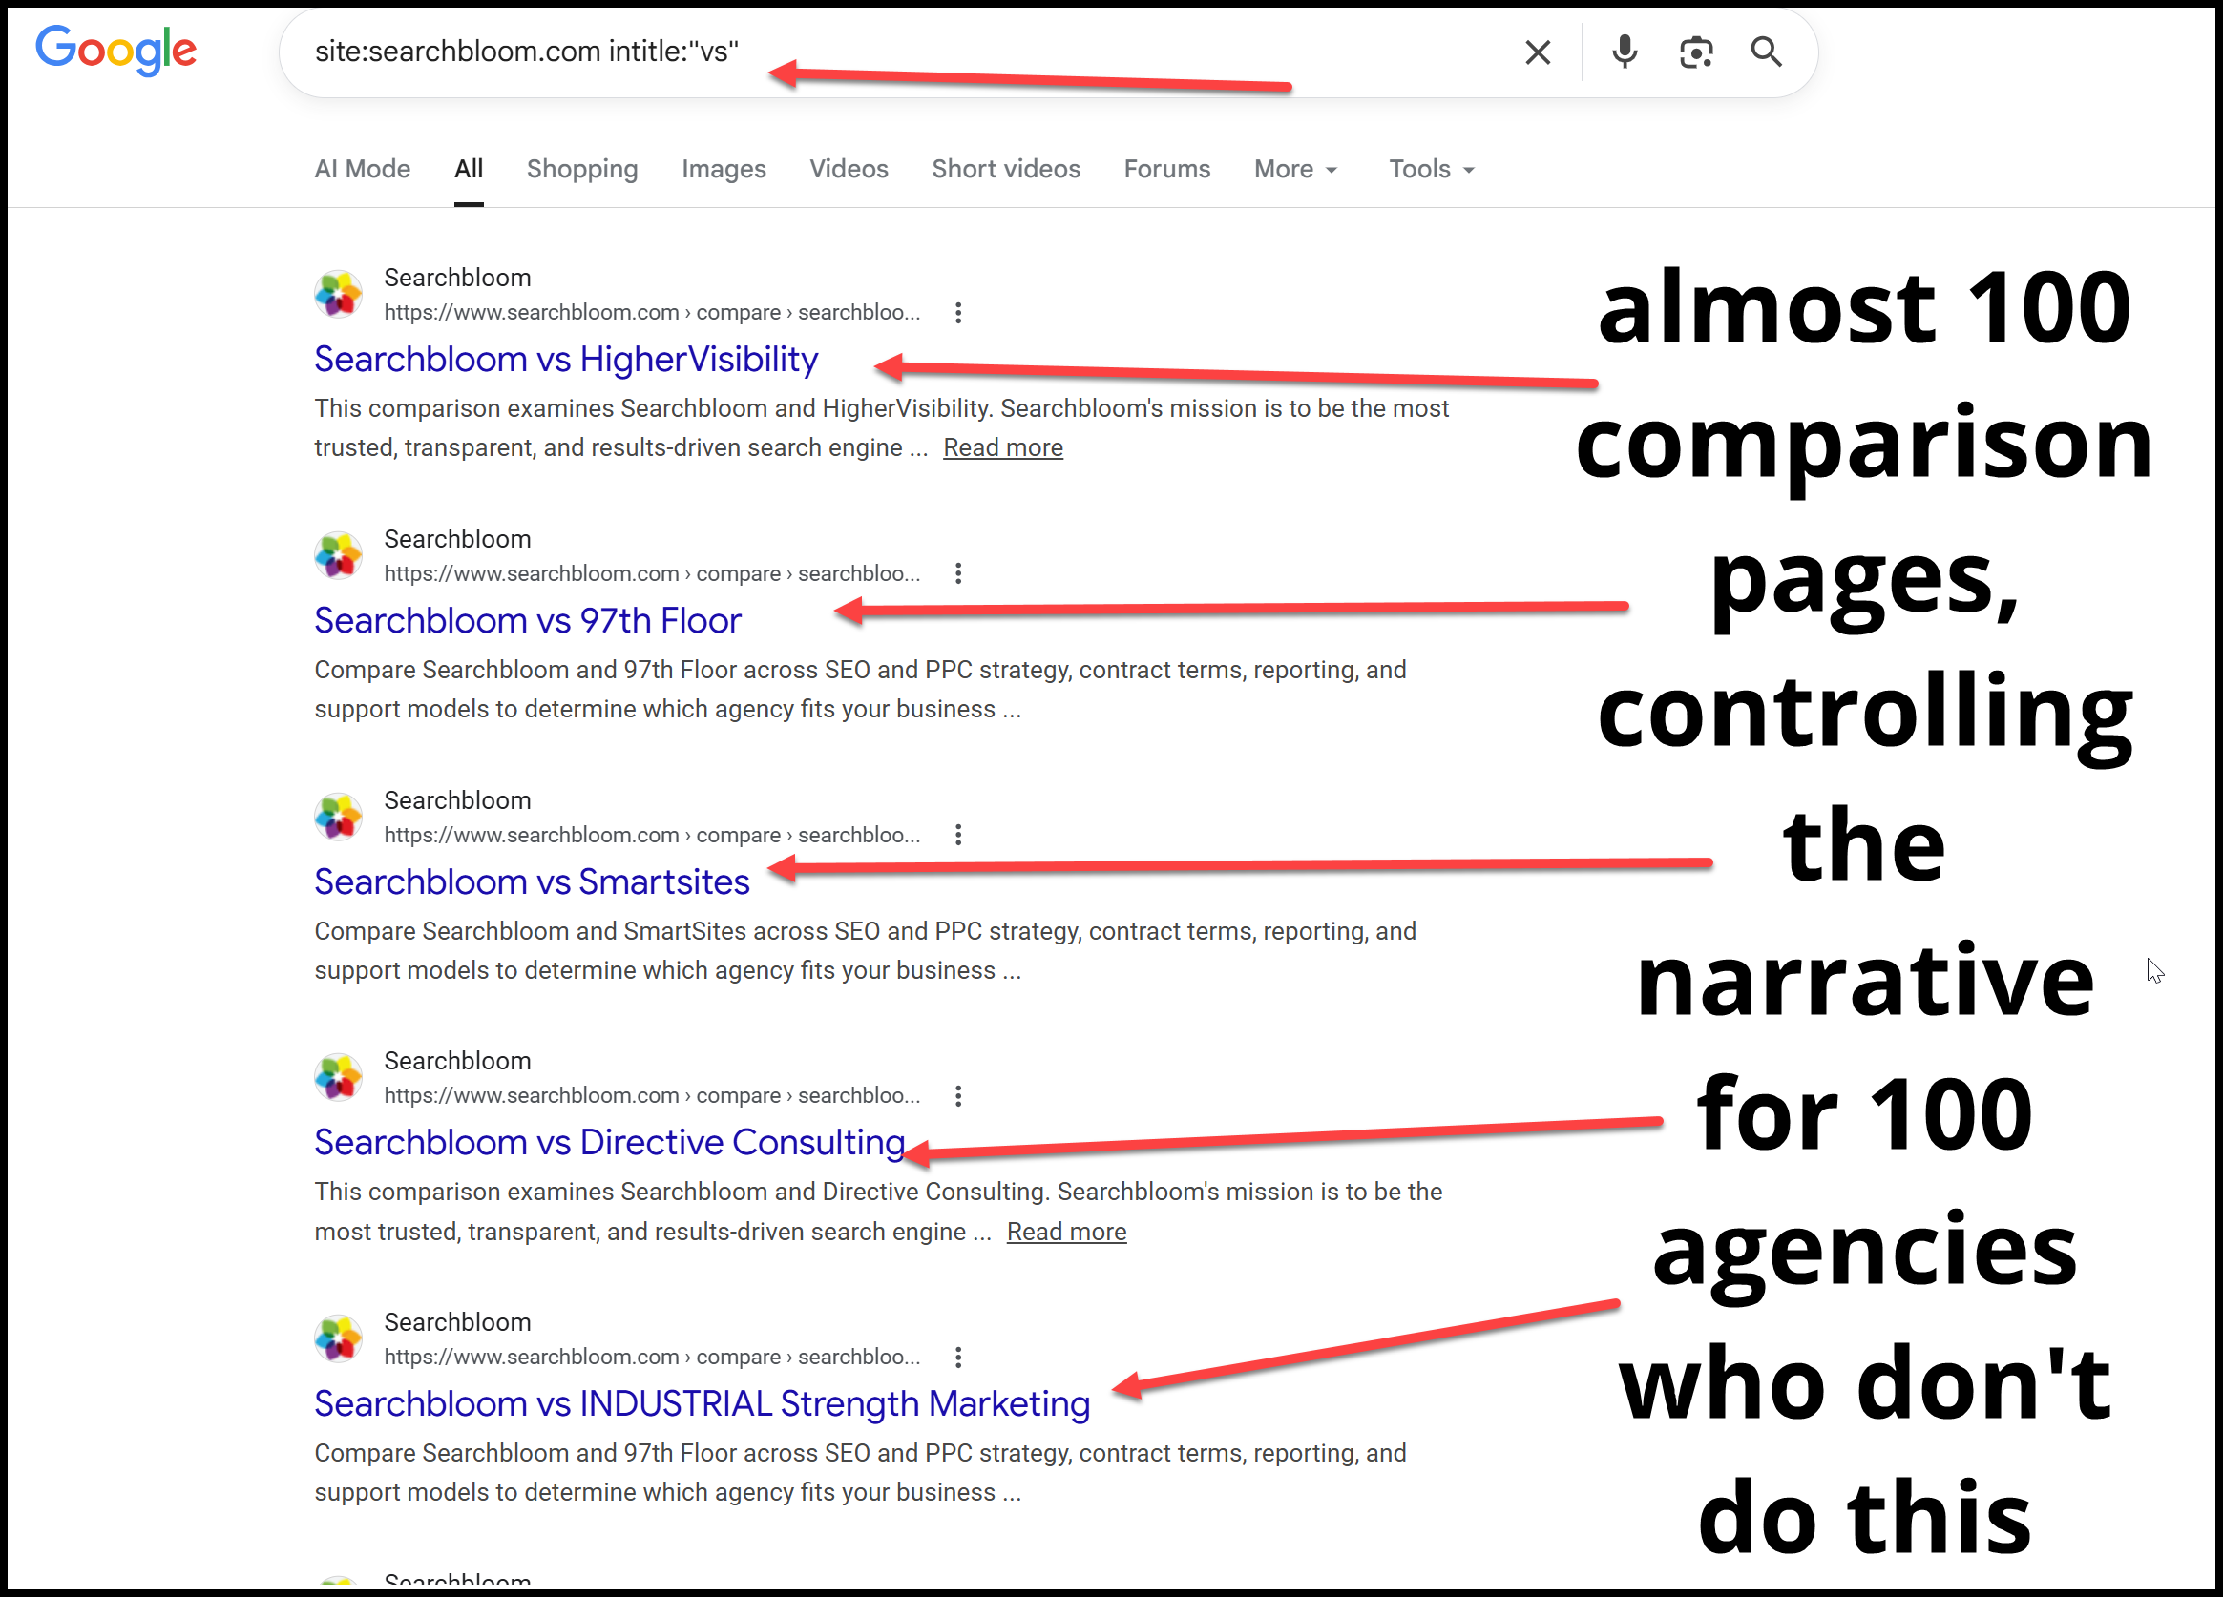Start voice search with microphone icon
This screenshot has width=2223, height=1597.
click(x=1625, y=52)
